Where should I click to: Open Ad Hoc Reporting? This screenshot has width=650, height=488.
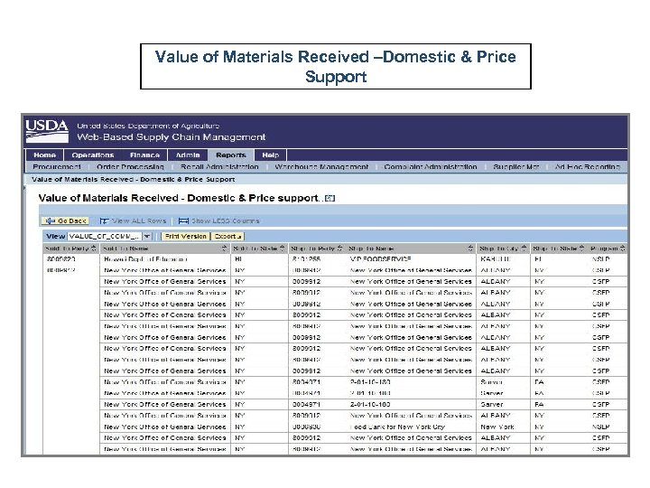588,167
